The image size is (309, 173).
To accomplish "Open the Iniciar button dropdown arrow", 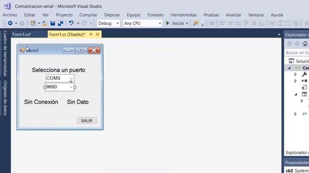I will [187, 24].
